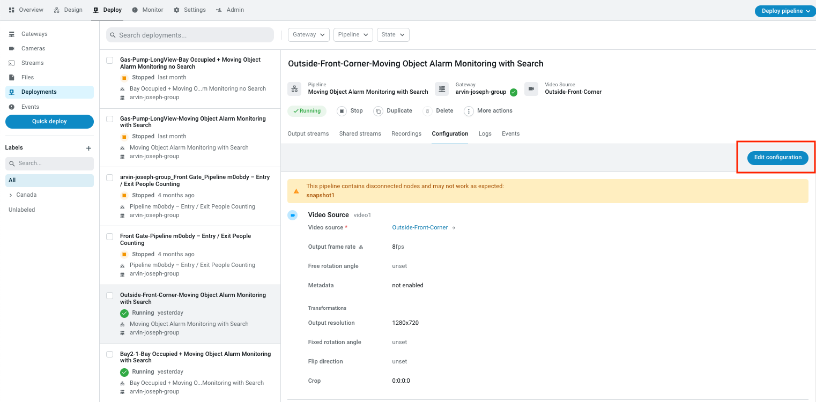Click the labels Search field
Image resolution: width=816 pixels, height=402 pixels.
49,163
